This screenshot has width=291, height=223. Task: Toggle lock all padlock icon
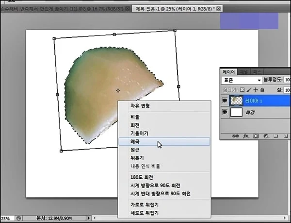pyautogui.click(x=262, y=90)
